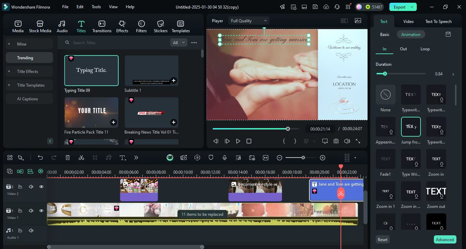
Task: Switch to Basic text settings
Action: click(385, 35)
